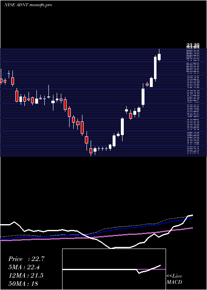This screenshot has height=290, width=207.
Task: Click the 5MA : 22.4 value
Action: pos(24,267)
